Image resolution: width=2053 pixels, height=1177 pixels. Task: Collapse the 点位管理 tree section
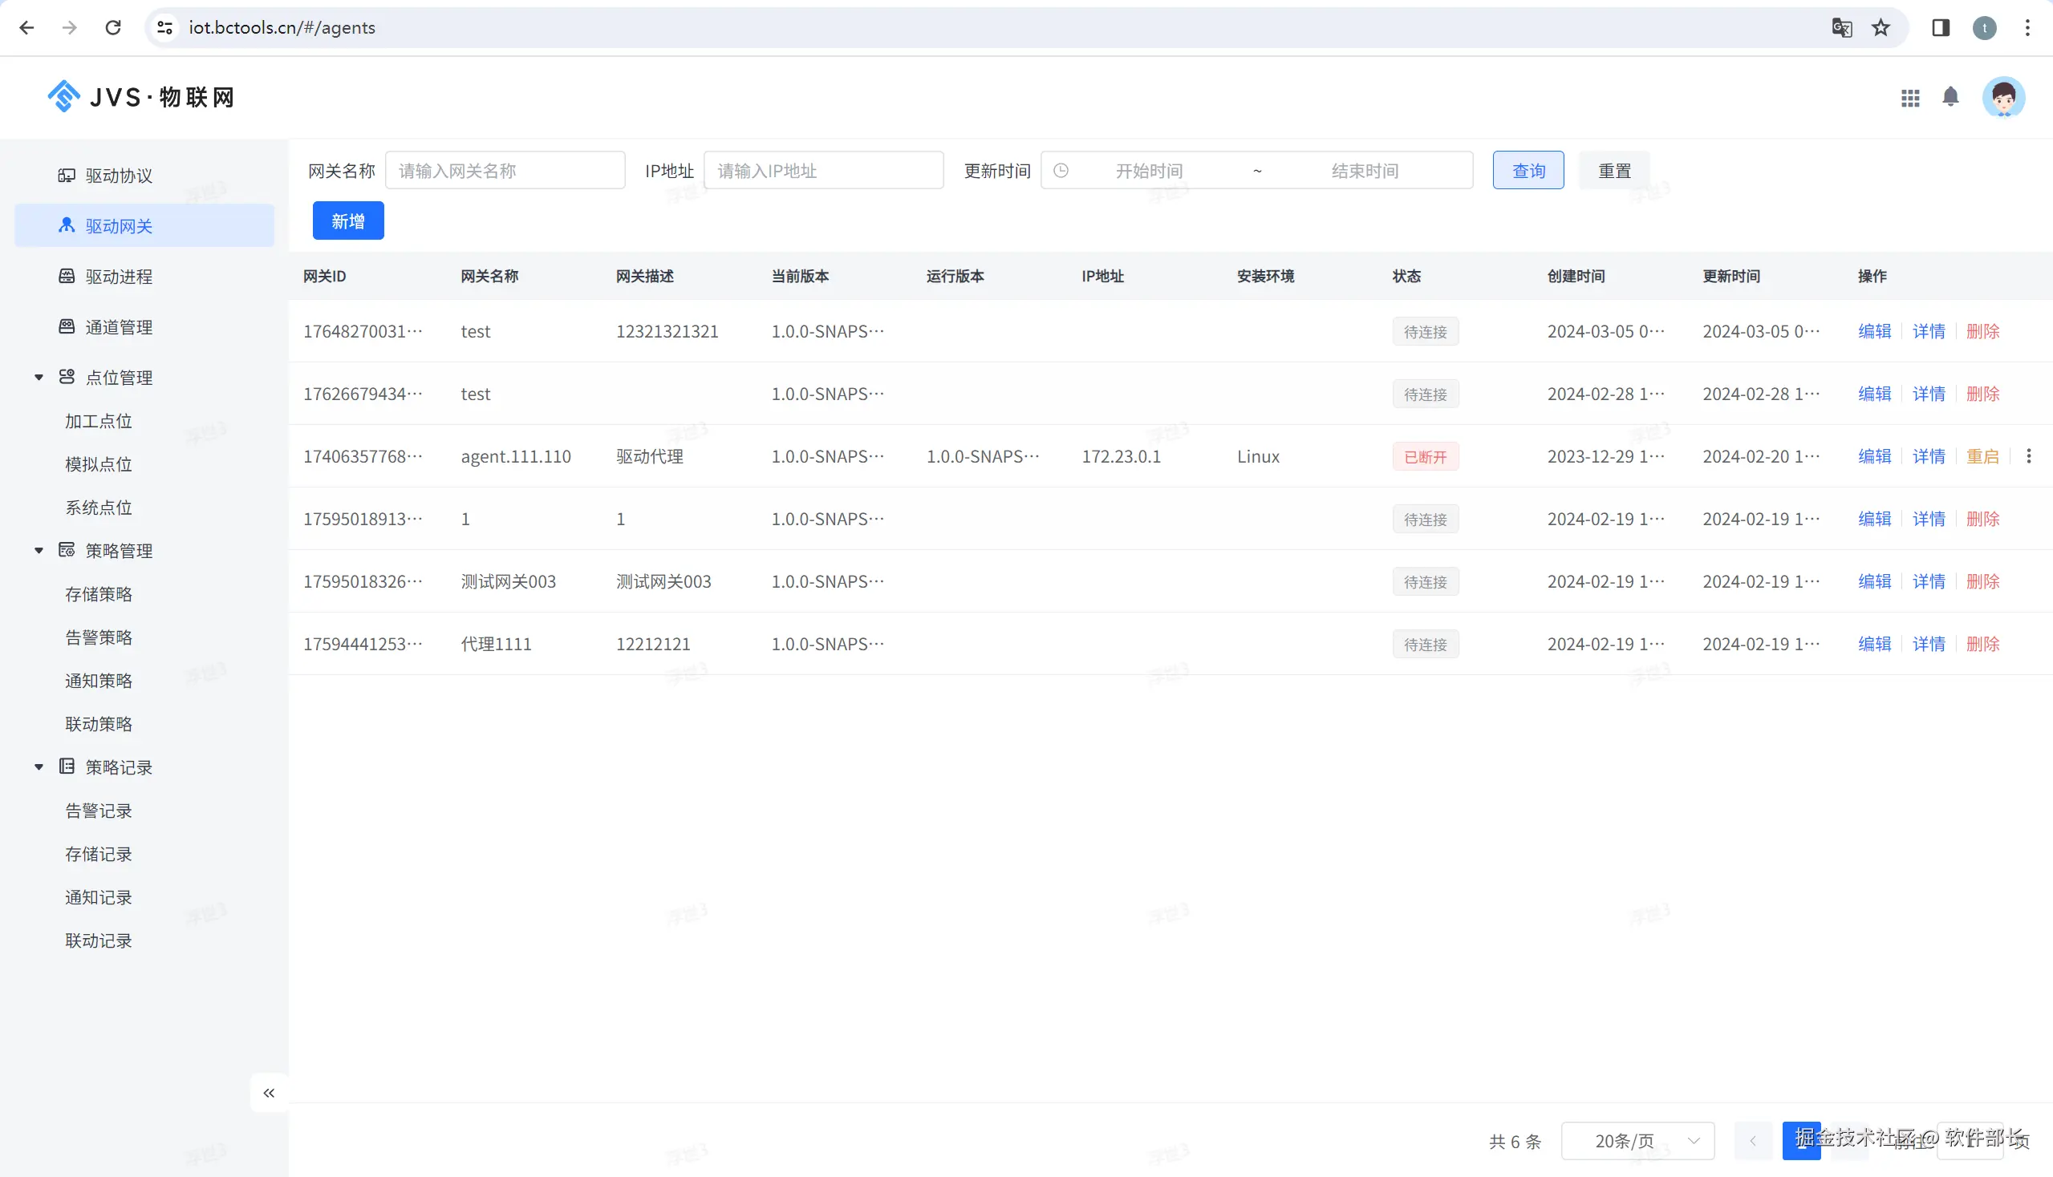[x=39, y=378]
